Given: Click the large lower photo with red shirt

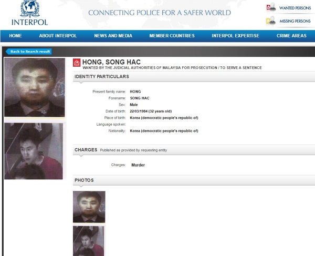Looking at the screenshot, I should [x=34, y=151].
